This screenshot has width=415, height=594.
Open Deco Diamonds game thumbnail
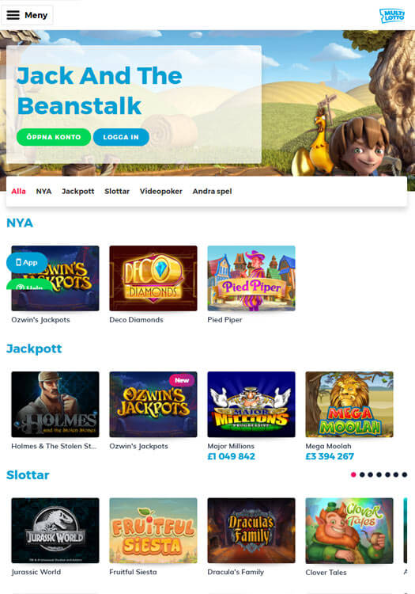click(x=153, y=278)
